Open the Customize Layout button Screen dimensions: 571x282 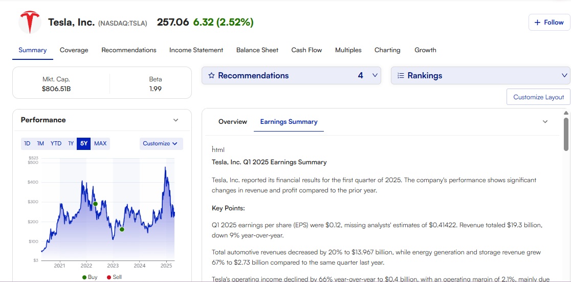coord(538,97)
